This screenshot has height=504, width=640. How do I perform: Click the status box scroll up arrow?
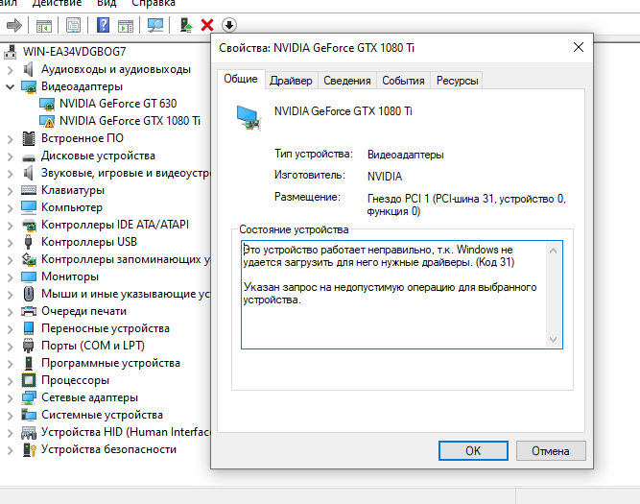coord(554,251)
